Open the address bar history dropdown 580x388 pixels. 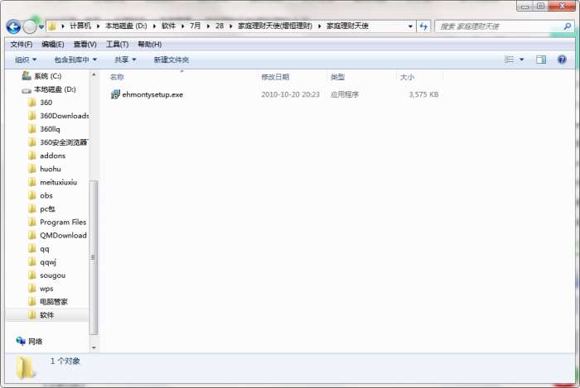pos(410,26)
